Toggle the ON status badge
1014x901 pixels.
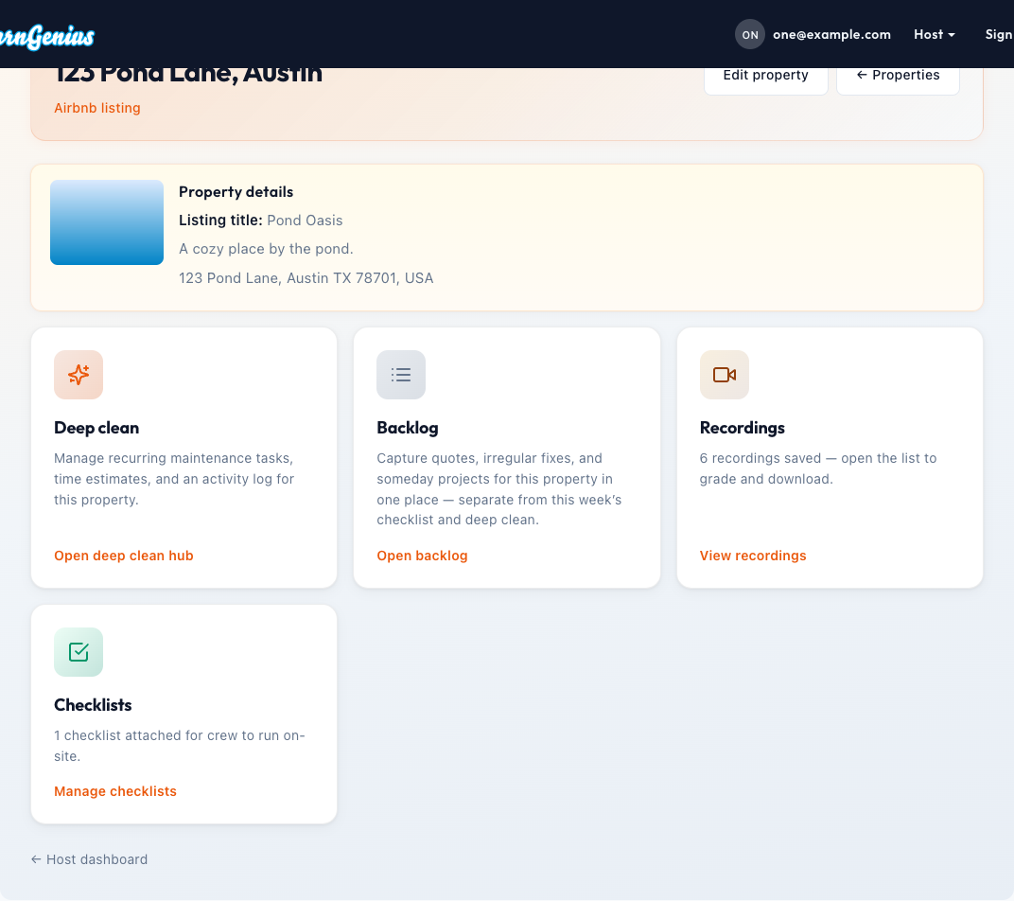point(749,34)
